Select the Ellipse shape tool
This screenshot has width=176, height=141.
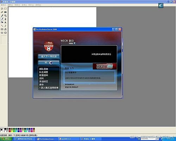[2, 33]
